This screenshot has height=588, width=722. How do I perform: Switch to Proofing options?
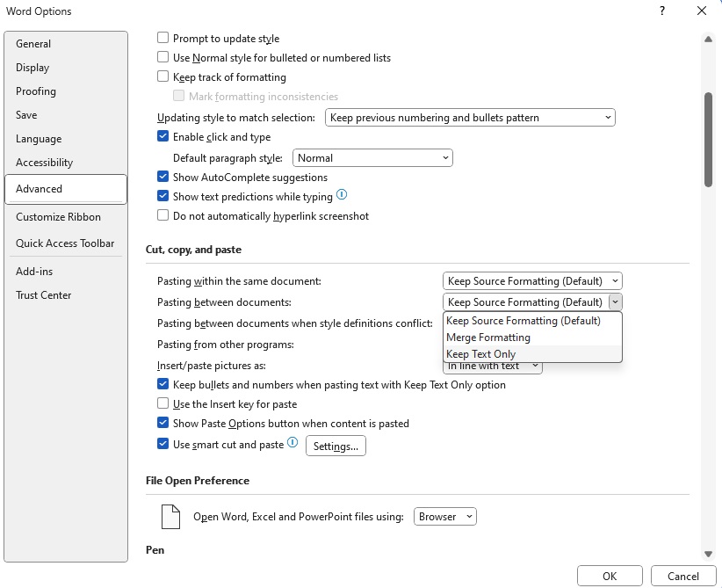point(66,91)
